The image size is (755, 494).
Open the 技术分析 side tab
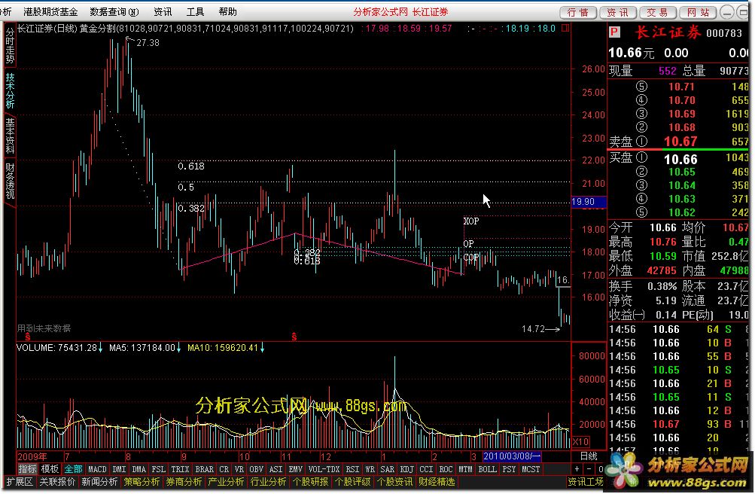coord(10,90)
